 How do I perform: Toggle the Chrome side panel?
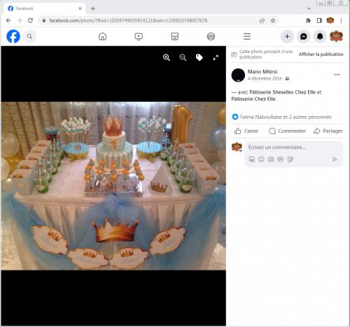(319, 20)
